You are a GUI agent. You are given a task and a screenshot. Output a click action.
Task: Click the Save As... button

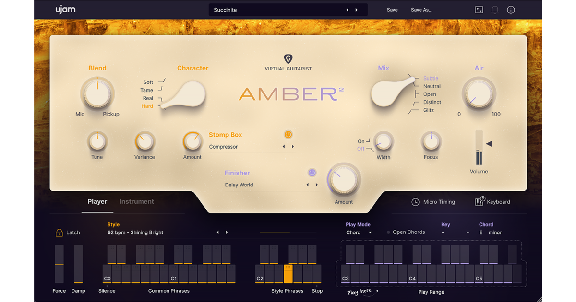pos(421,10)
